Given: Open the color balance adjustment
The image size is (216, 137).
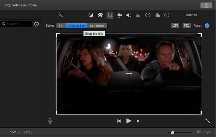Looking at the screenshot, I should point(91,15).
